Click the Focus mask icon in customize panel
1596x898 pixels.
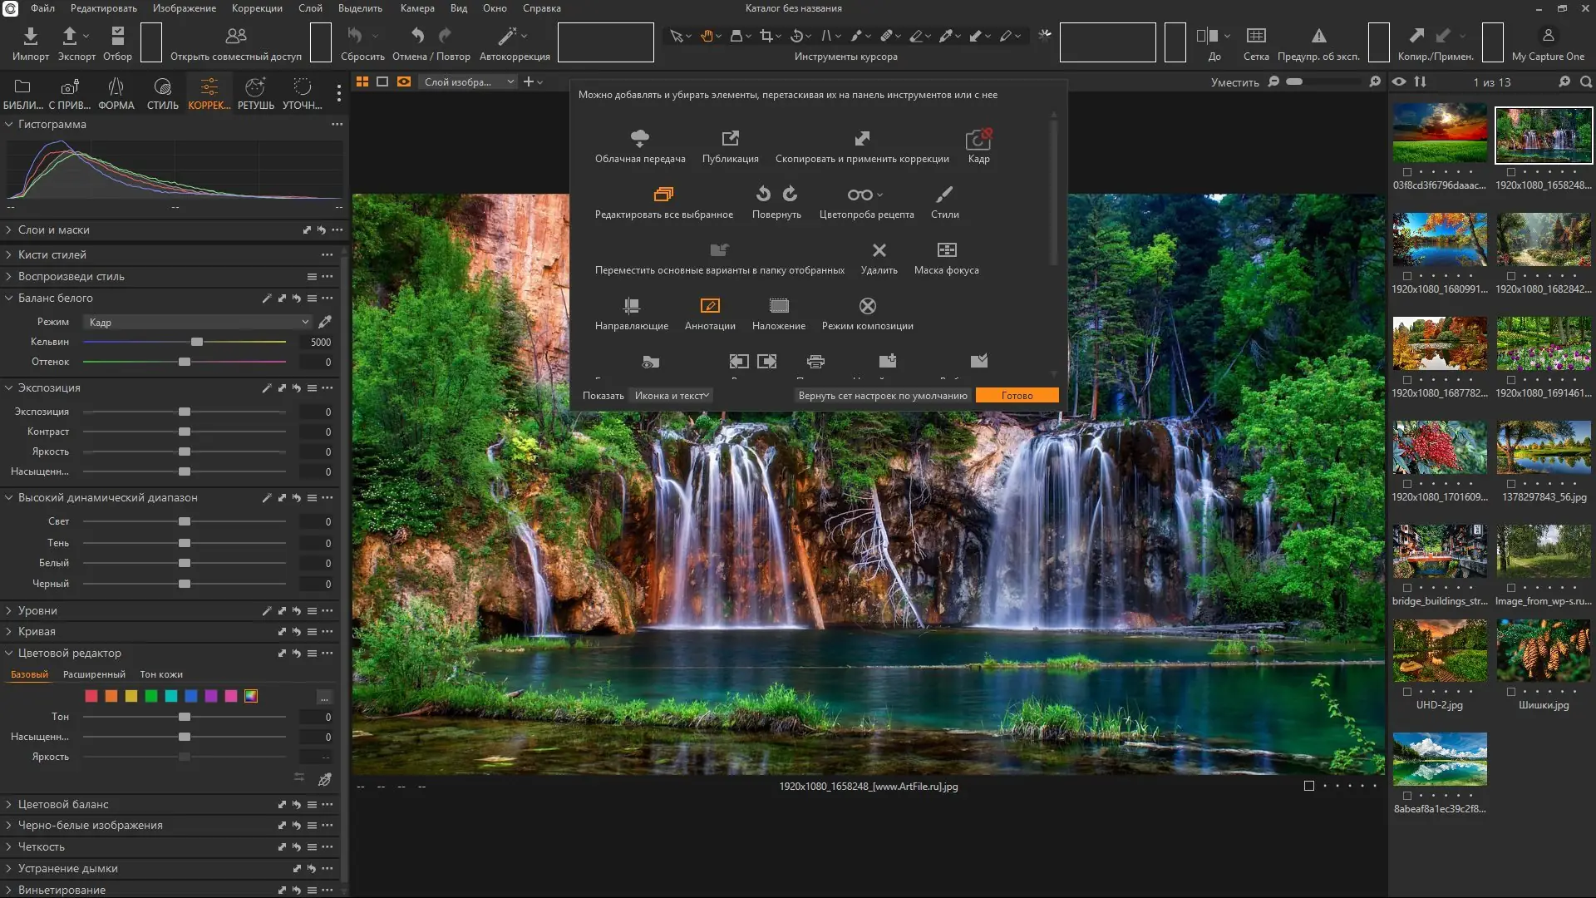coord(946,250)
